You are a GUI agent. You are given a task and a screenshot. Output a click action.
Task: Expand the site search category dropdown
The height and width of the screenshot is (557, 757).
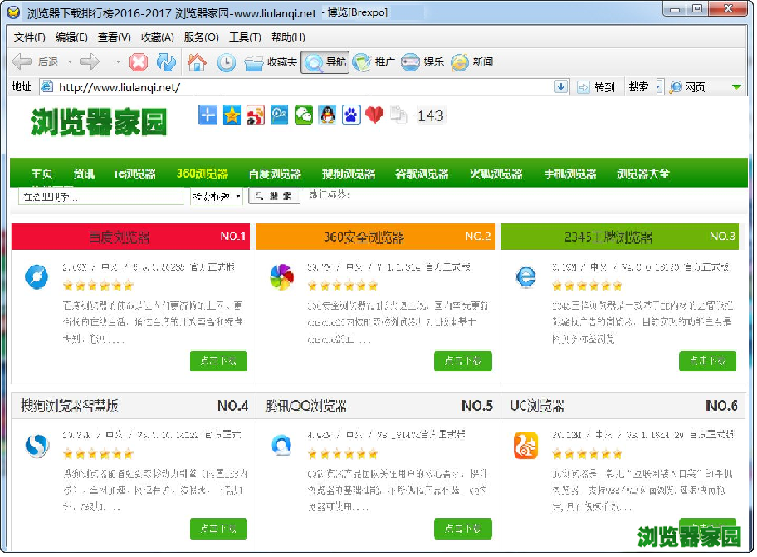238,197
